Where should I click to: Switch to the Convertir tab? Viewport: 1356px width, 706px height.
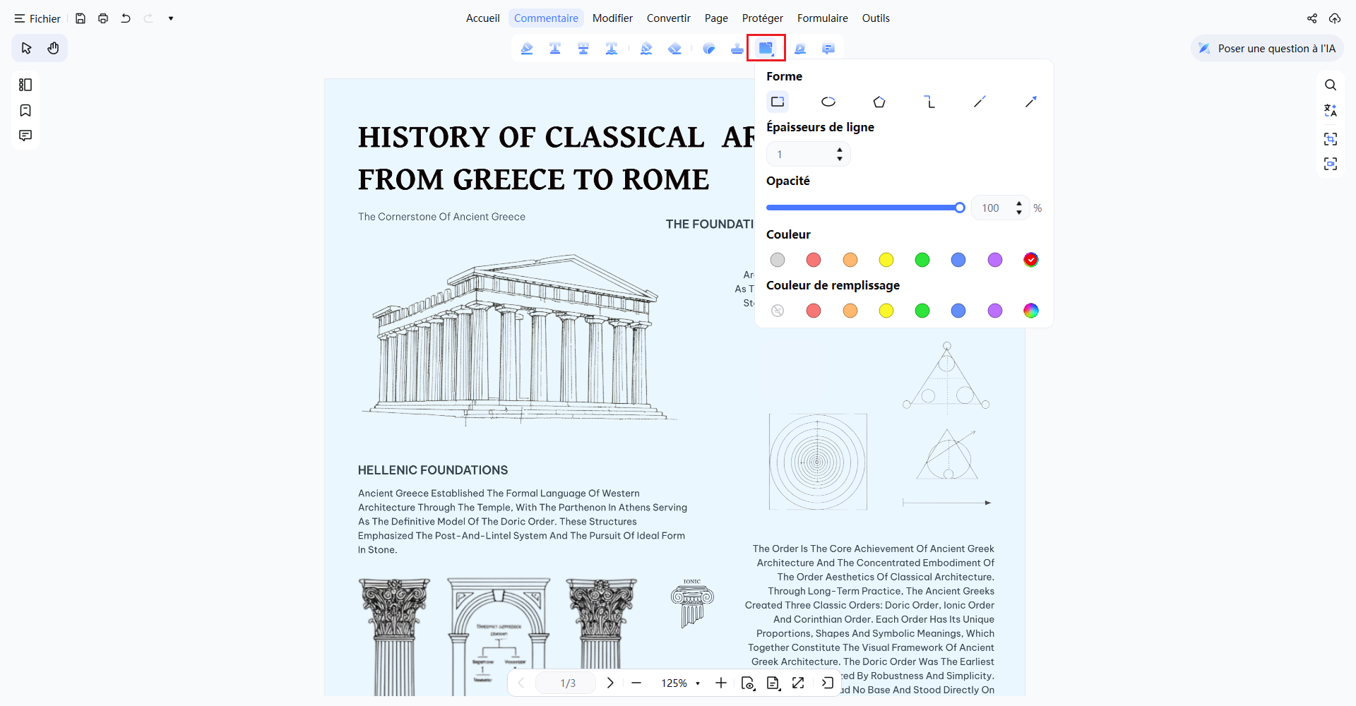point(668,18)
